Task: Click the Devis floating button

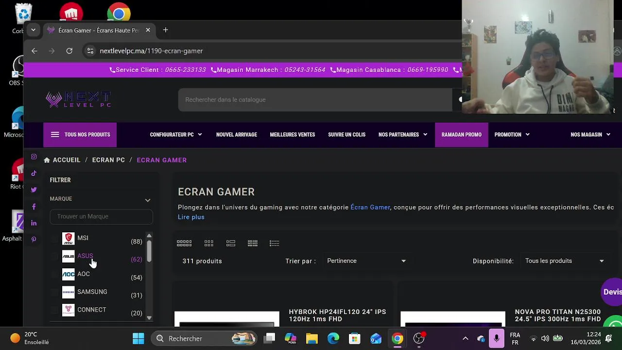Action: click(x=612, y=292)
